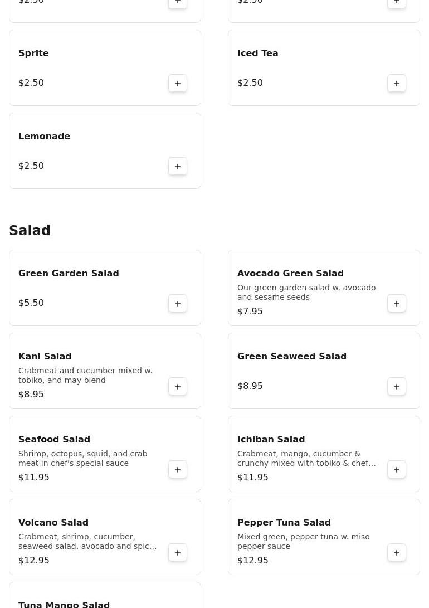Add Avocado Green Salad to cart
The width and height of the screenshot is (429, 608).
(397, 303)
